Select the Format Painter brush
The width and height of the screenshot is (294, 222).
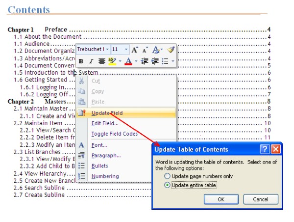pos(171,50)
